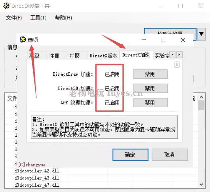The height and width of the screenshot is (192, 210).
Task: Click the 检测并修复 button in main window
Action: coord(170,31)
